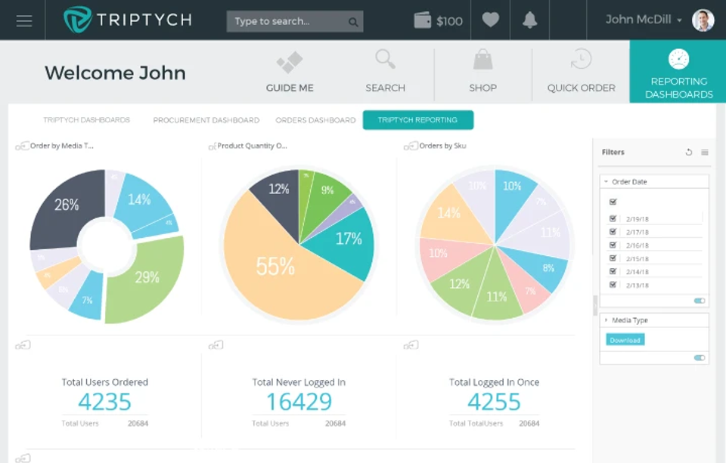Switch off the Order Date filter toggle
Image resolution: width=726 pixels, height=463 pixels.
tap(700, 301)
